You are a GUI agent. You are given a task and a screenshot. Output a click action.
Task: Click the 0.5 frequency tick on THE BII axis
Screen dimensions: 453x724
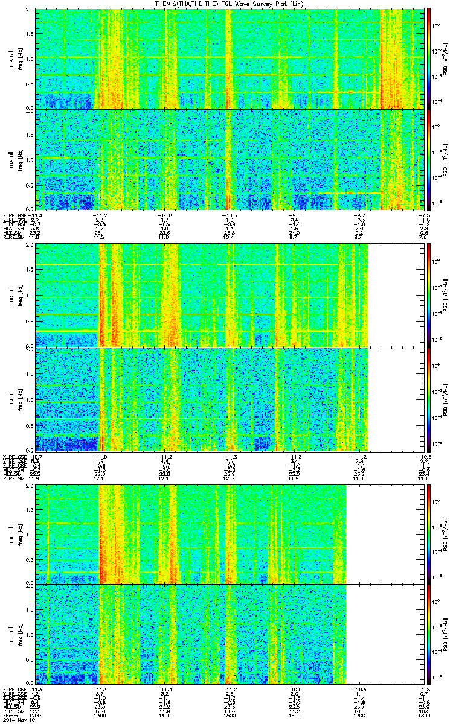[30, 660]
